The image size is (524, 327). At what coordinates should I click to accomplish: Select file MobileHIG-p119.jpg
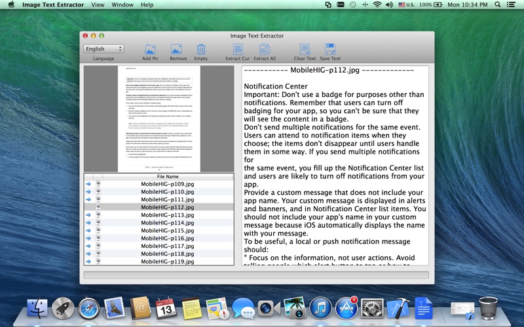[159, 261]
